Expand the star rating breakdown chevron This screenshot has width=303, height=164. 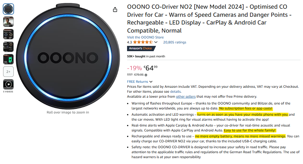coord(156,42)
